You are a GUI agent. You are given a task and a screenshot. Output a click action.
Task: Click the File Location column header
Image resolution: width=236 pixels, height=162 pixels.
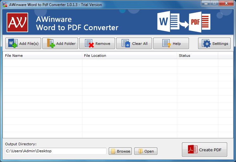pyautogui.click(x=130, y=56)
